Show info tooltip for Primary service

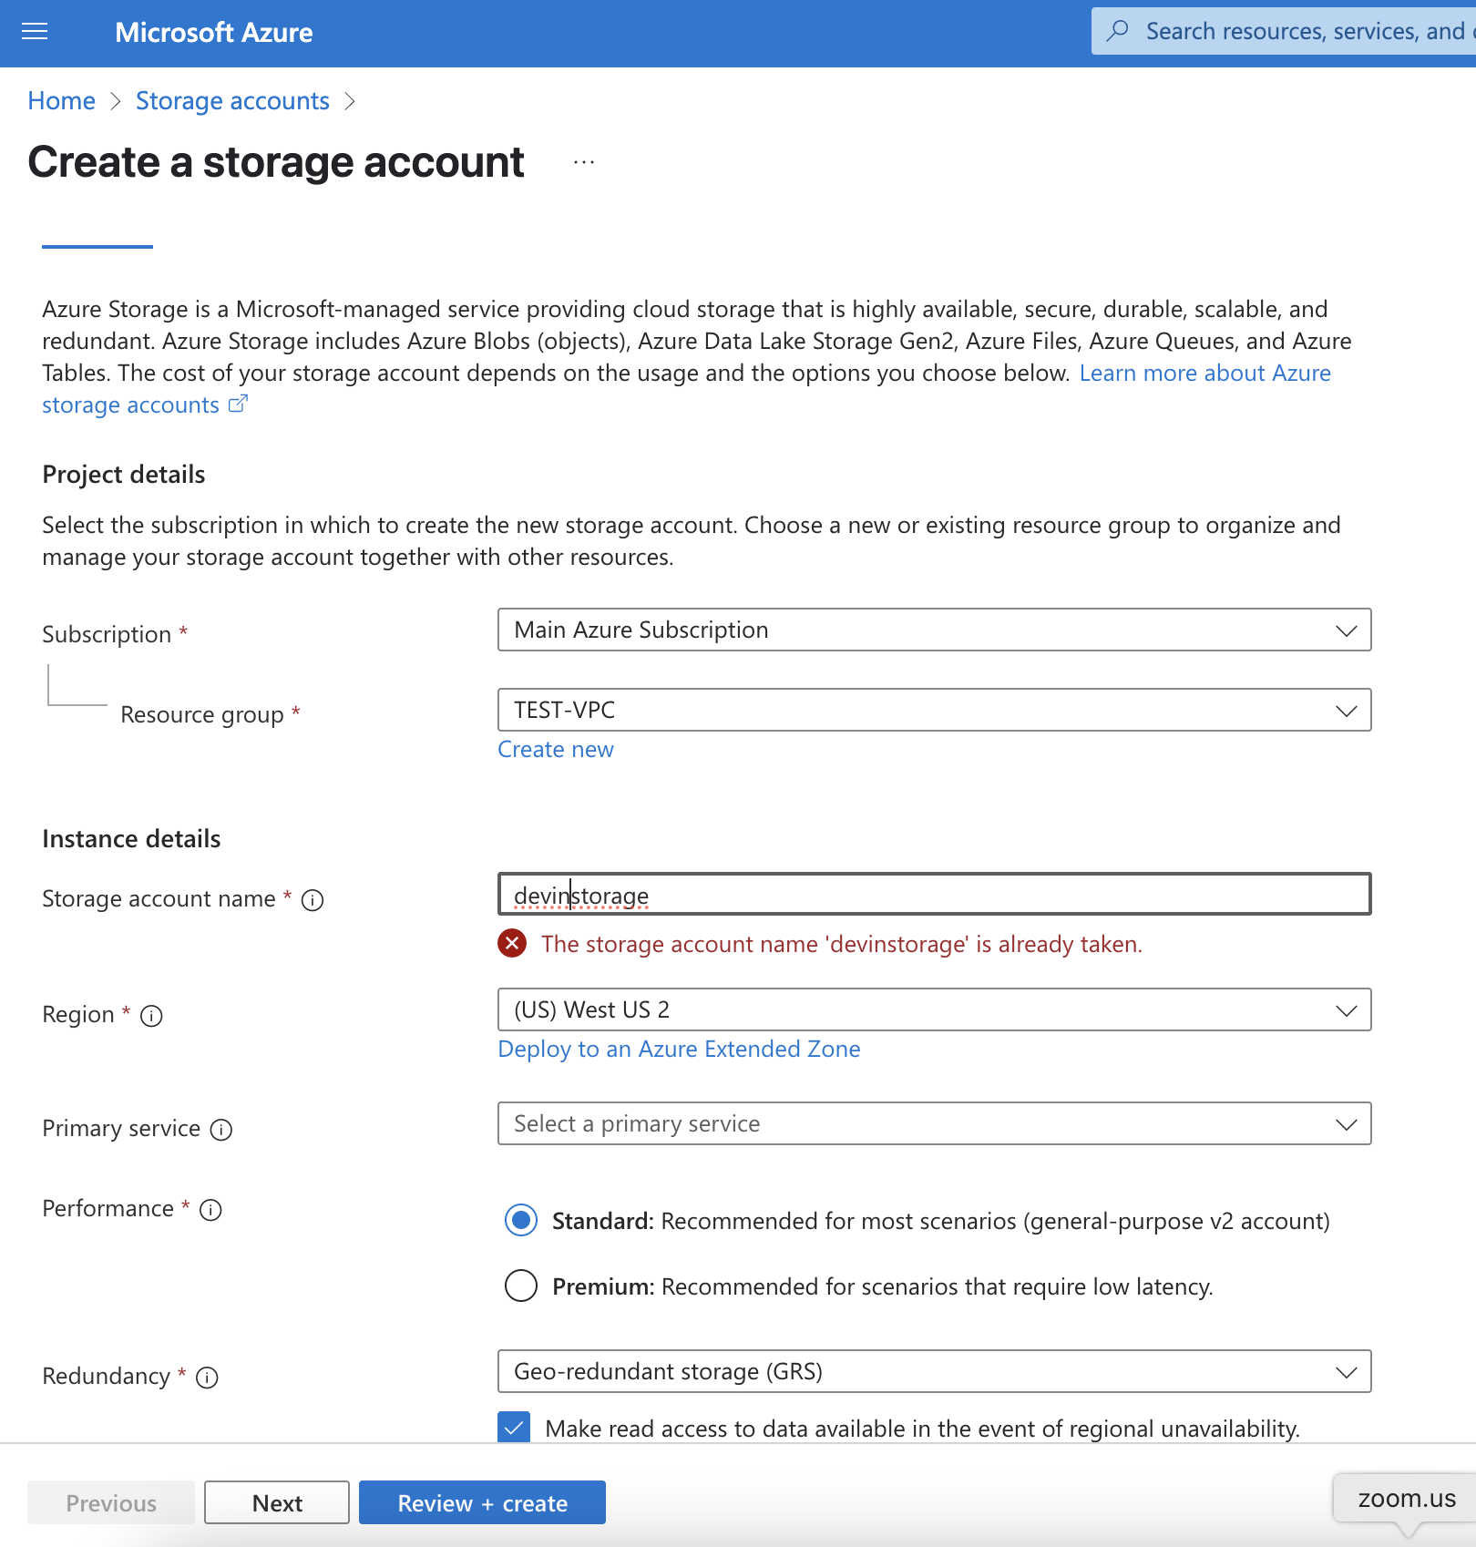coord(221,1130)
